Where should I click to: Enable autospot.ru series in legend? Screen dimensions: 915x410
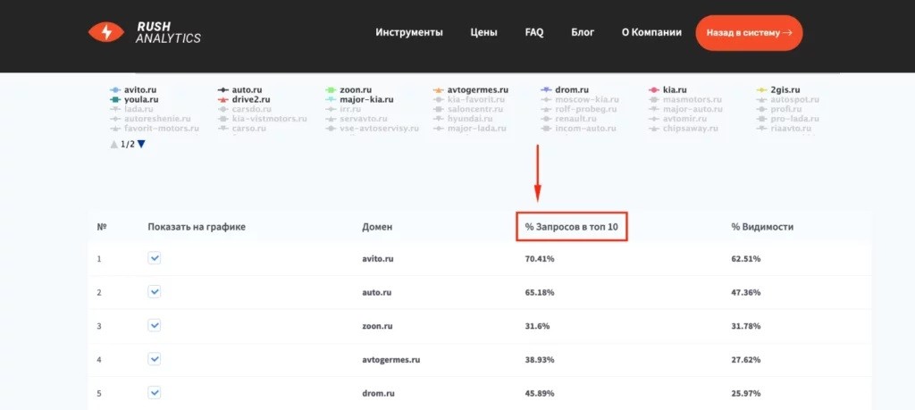(x=788, y=100)
